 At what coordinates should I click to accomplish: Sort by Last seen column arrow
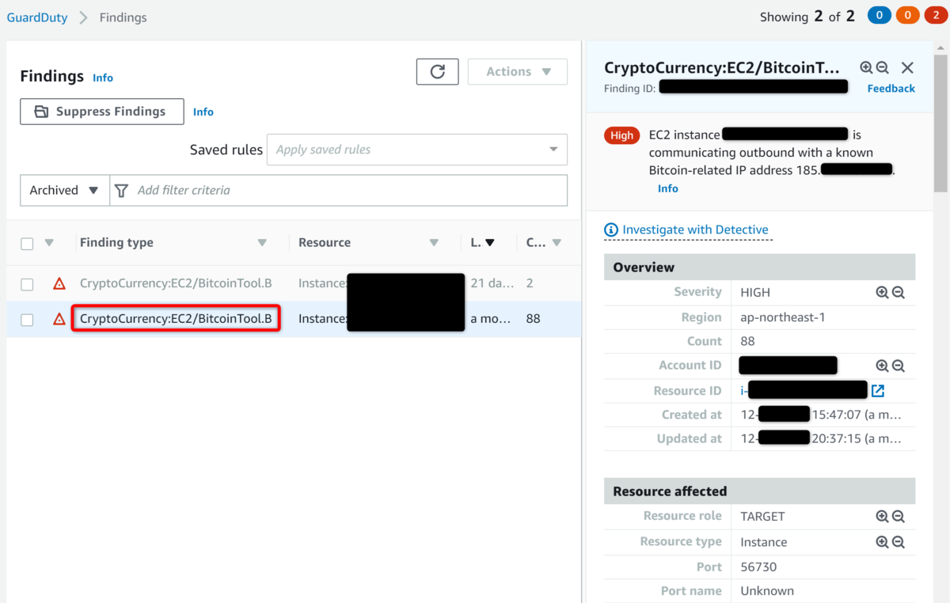point(490,243)
